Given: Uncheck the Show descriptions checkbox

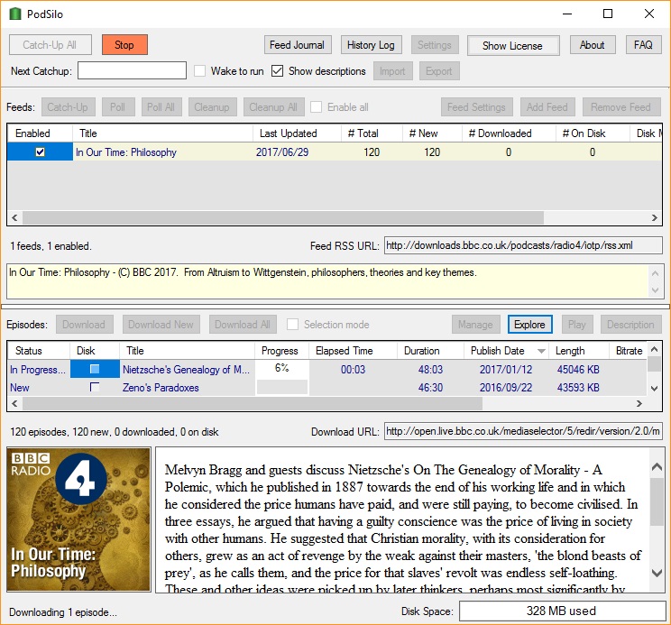Looking at the screenshot, I should point(278,71).
